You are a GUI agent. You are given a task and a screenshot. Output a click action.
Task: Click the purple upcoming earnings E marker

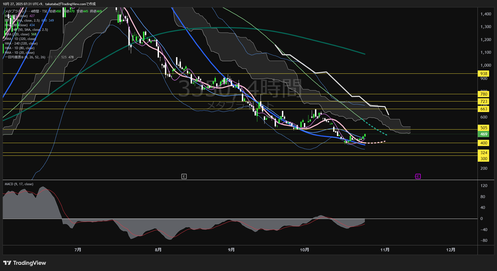pyautogui.click(x=418, y=177)
